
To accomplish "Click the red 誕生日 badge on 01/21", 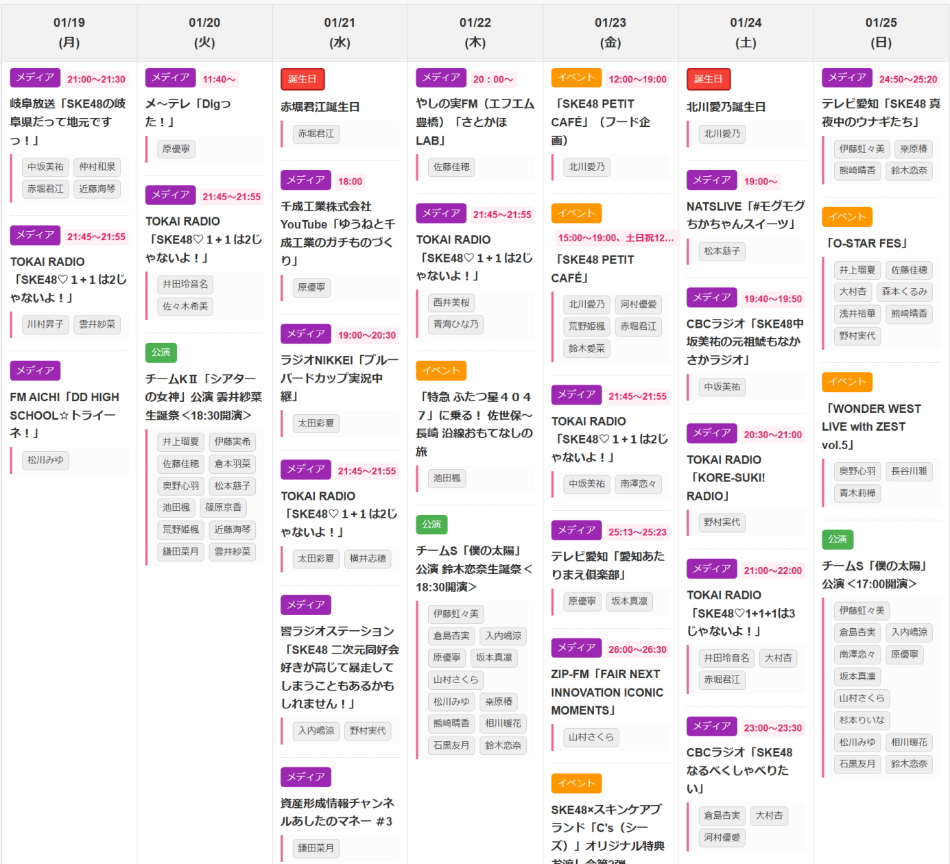I will 302,79.
